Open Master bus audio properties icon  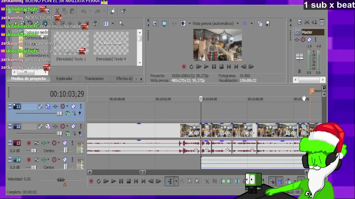300,22
